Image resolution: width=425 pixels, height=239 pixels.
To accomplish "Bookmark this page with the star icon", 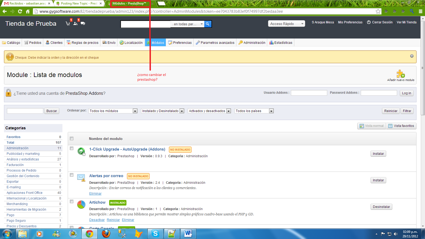I will tap(378, 11).
